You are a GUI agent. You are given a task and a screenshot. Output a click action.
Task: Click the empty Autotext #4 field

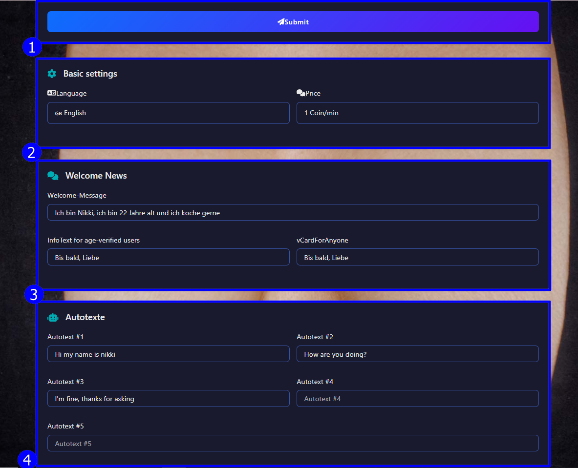pos(417,399)
